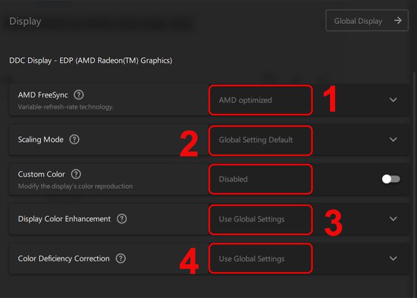Show help for Display Color Enhancement
Viewport: 417px width, 298px height.
coord(122,219)
